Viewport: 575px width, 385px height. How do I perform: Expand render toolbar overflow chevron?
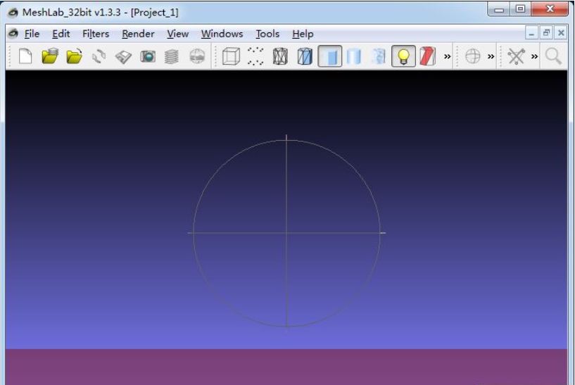[447, 56]
